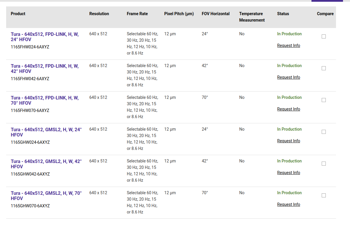Open Tura FPD-LINK 42° HFOV product page

[45, 69]
